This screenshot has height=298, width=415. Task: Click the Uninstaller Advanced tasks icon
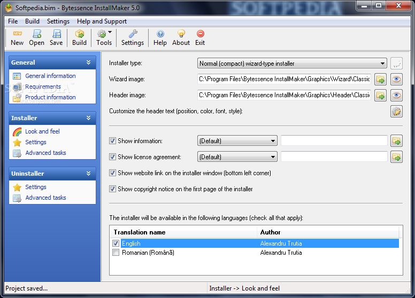tap(17, 198)
